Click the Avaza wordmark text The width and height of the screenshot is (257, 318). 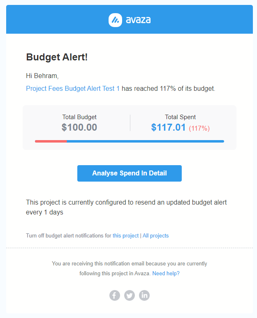[x=138, y=20]
